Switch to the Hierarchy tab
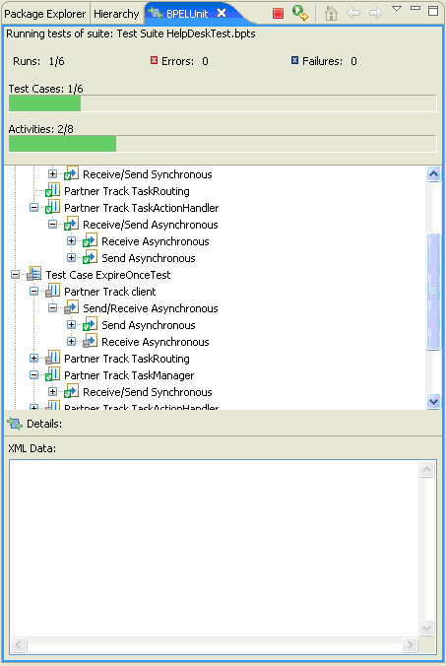This screenshot has width=446, height=666. 116,14
